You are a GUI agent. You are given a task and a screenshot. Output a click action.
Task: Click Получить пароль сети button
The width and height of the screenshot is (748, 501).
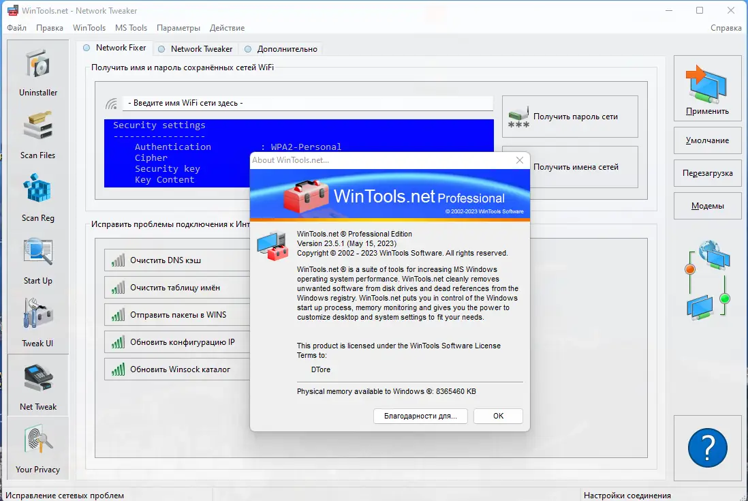coord(570,117)
